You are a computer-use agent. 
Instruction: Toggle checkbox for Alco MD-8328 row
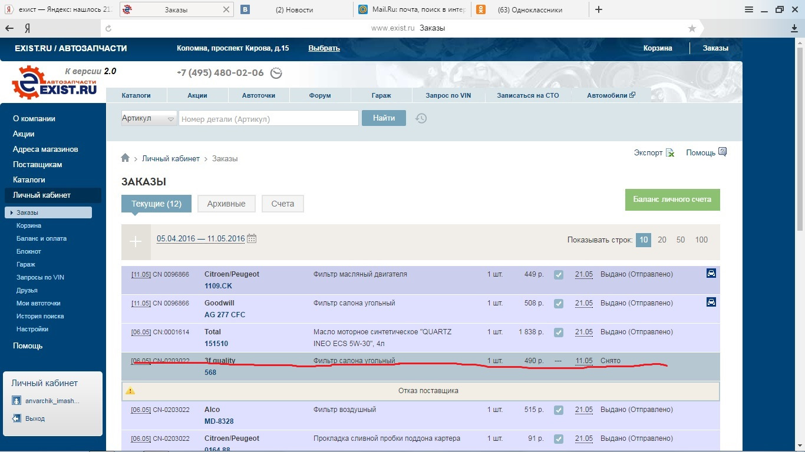pos(559,410)
